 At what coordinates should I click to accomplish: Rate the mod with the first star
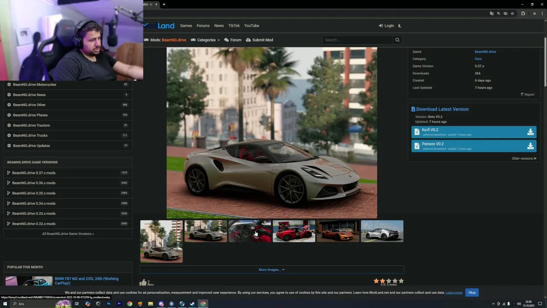[x=376, y=281]
